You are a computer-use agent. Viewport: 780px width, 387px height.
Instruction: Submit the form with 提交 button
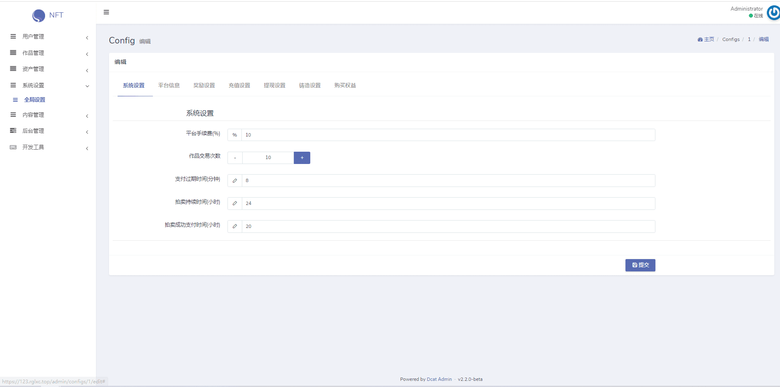point(640,265)
